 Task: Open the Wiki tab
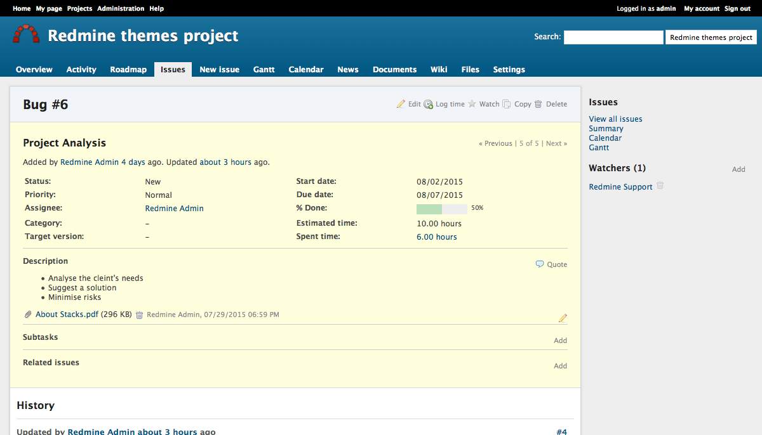click(439, 70)
